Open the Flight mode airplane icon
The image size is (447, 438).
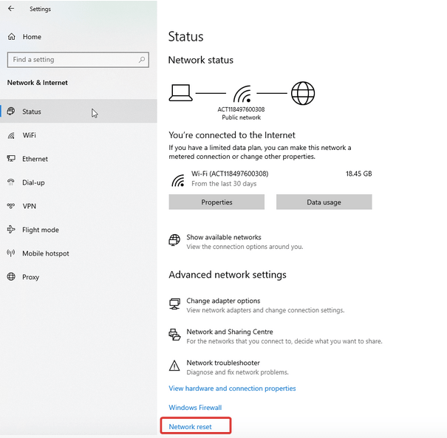point(11,230)
